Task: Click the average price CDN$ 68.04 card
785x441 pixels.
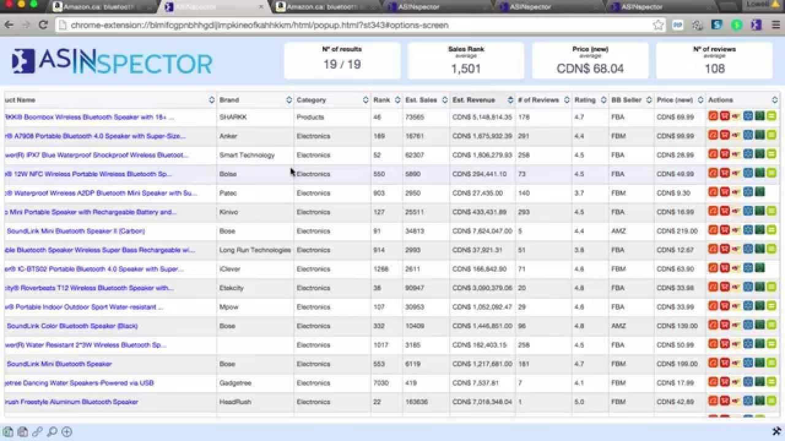Action: coord(590,60)
